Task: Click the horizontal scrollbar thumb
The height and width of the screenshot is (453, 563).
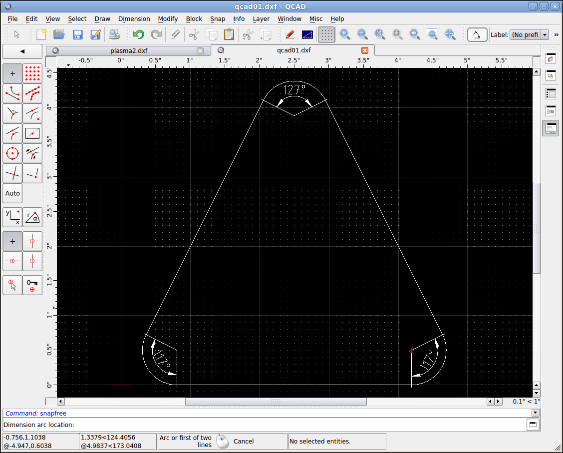Action: pyautogui.click(x=276, y=401)
